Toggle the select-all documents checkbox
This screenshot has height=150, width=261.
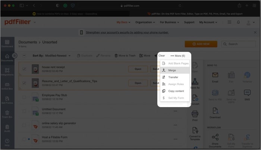point(24,56)
